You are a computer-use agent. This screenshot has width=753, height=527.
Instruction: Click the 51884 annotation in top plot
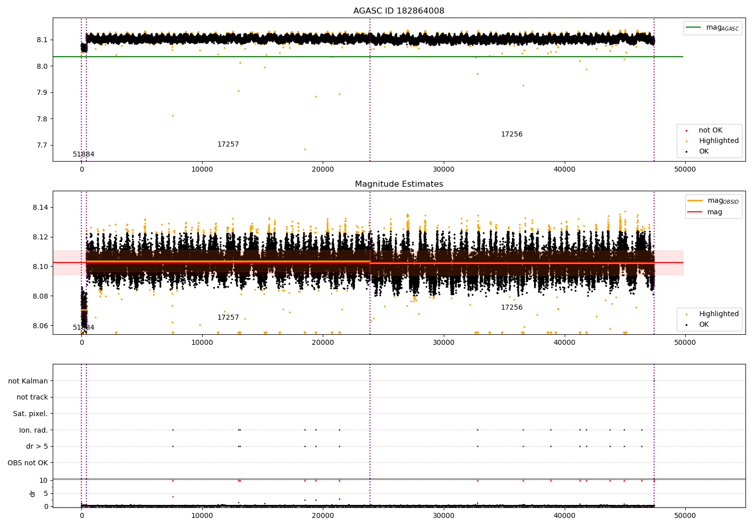pyautogui.click(x=83, y=155)
